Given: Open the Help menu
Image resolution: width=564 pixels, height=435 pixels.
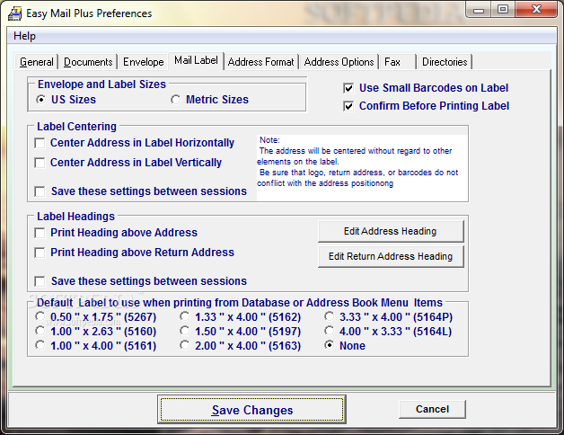Looking at the screenshot, I should (x=24, y=36).
